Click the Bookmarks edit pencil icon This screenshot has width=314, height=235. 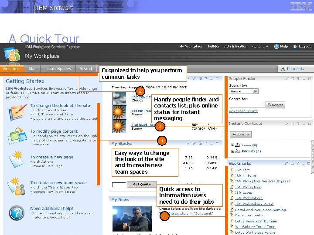pyautogui.click(x=287, y=163)
